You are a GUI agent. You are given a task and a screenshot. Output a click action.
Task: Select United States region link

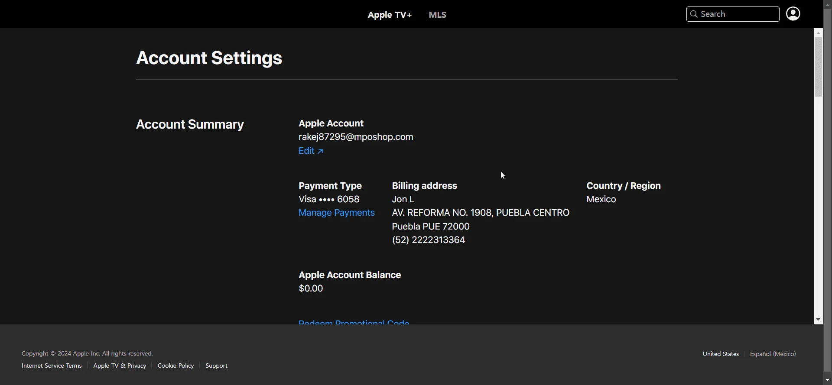[x=721, y=354]
